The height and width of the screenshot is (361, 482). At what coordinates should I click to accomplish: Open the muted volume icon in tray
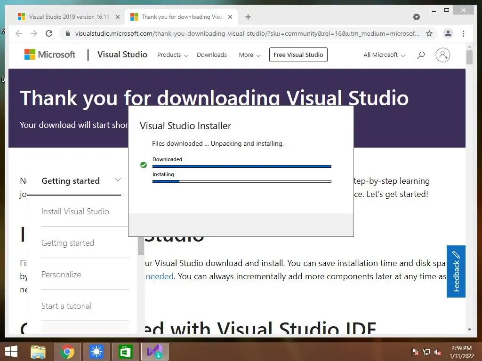438,352
